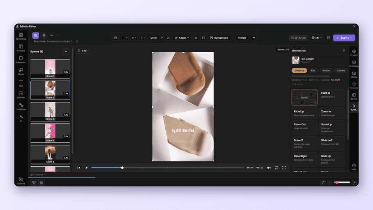Play the video preview

(x=86, y=168)
